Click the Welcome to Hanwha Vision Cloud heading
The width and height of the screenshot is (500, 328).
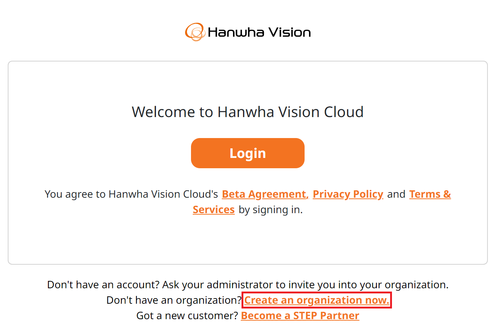[247, 112]
